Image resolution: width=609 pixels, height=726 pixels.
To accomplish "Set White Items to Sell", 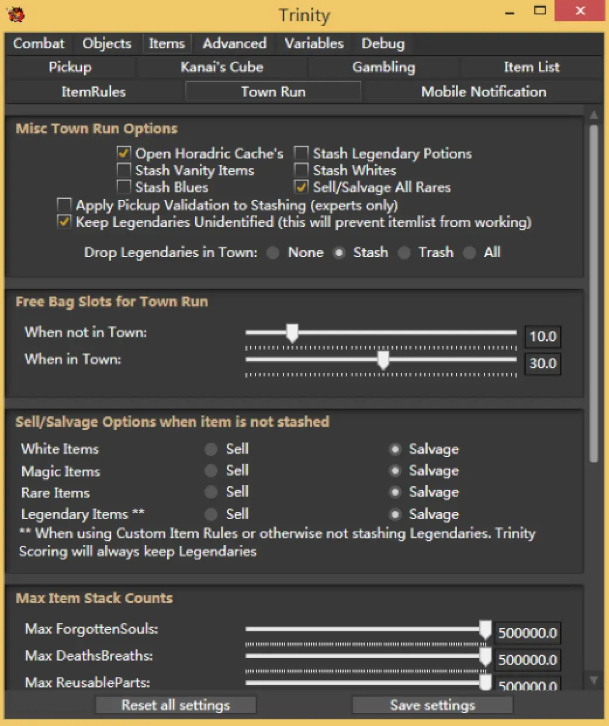I will click(x=211, y=450).
